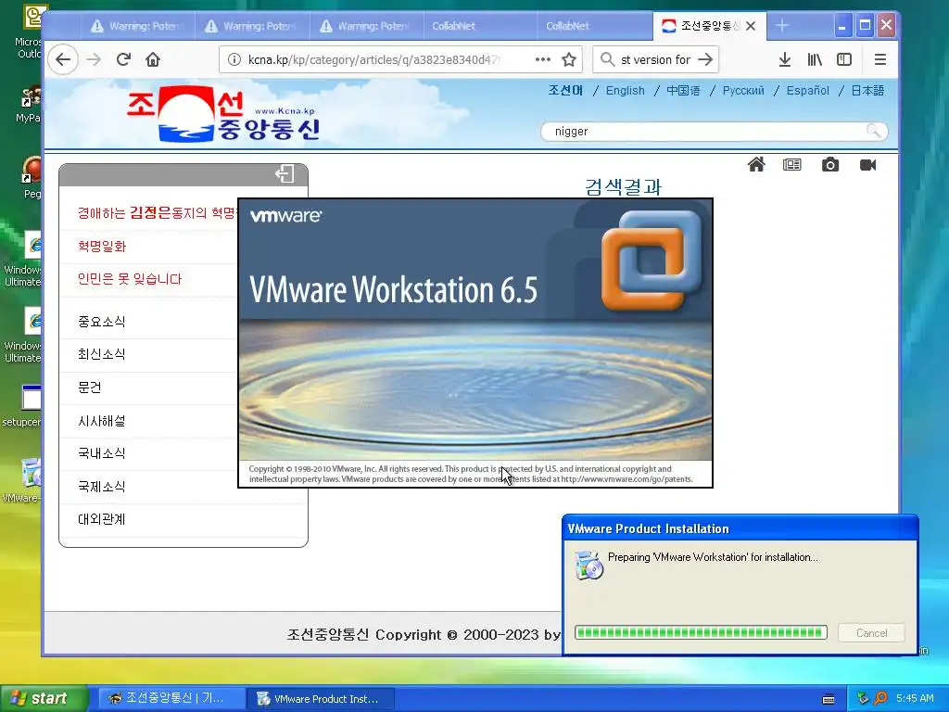The image size is (949, 712).
Task: Go back using Firefox back arrow
Action: pyautogui.click(x=63, y=59)
